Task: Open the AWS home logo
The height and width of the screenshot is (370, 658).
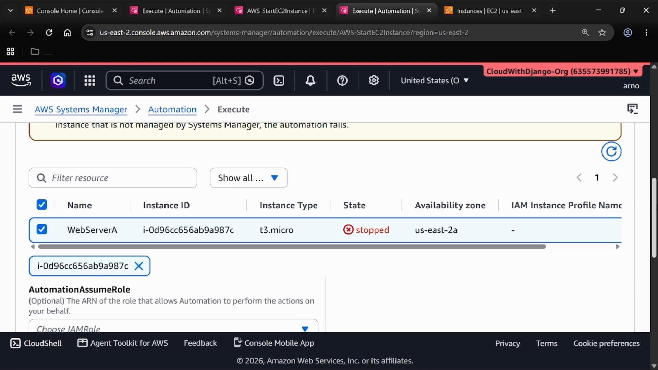Action: click(21, 80)
